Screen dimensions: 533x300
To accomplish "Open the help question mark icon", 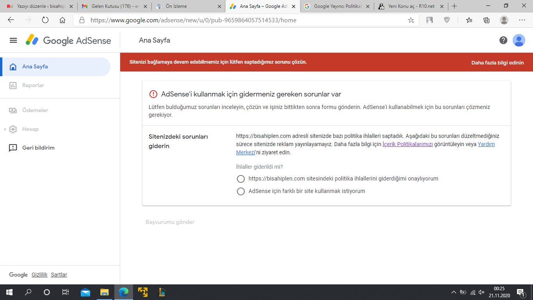I will (x=503, y=40).
